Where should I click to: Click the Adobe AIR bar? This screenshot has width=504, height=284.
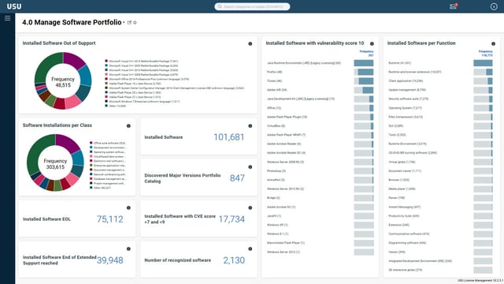(x=364, y=90)
